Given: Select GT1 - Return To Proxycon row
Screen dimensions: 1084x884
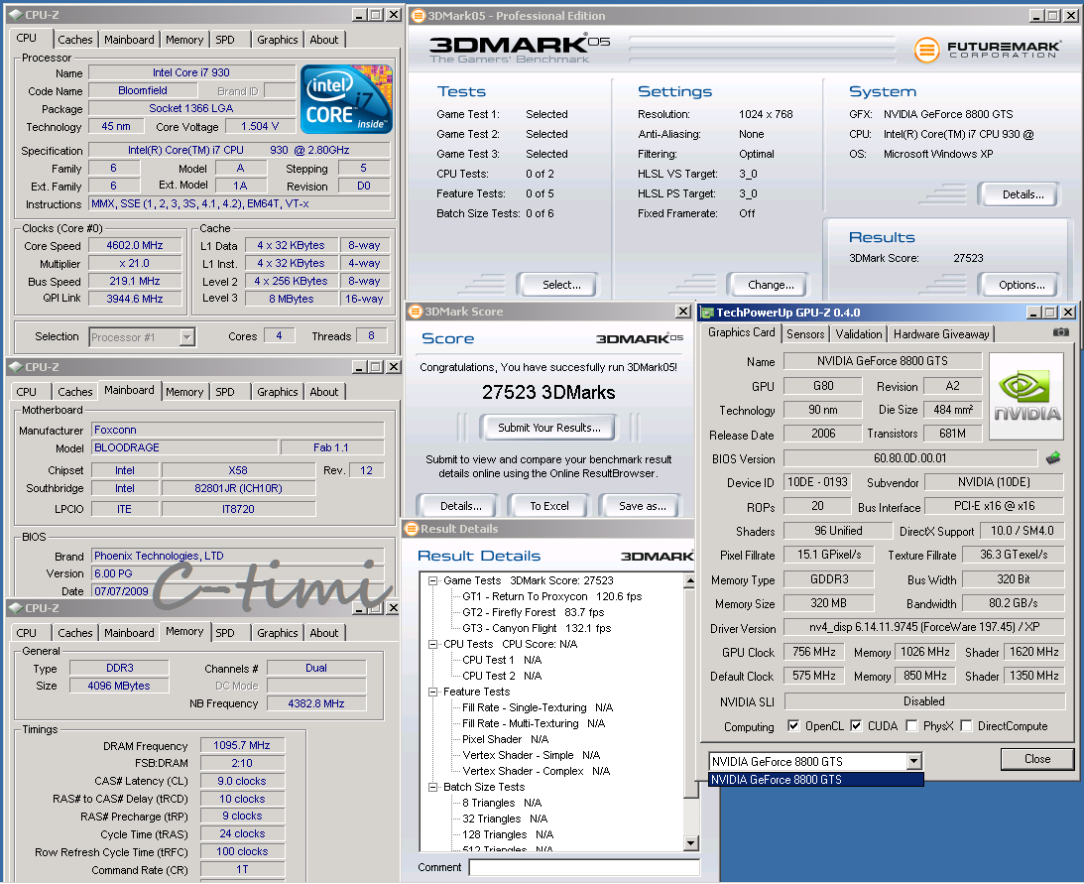Looking at the screenshot, I should point(551,596).
